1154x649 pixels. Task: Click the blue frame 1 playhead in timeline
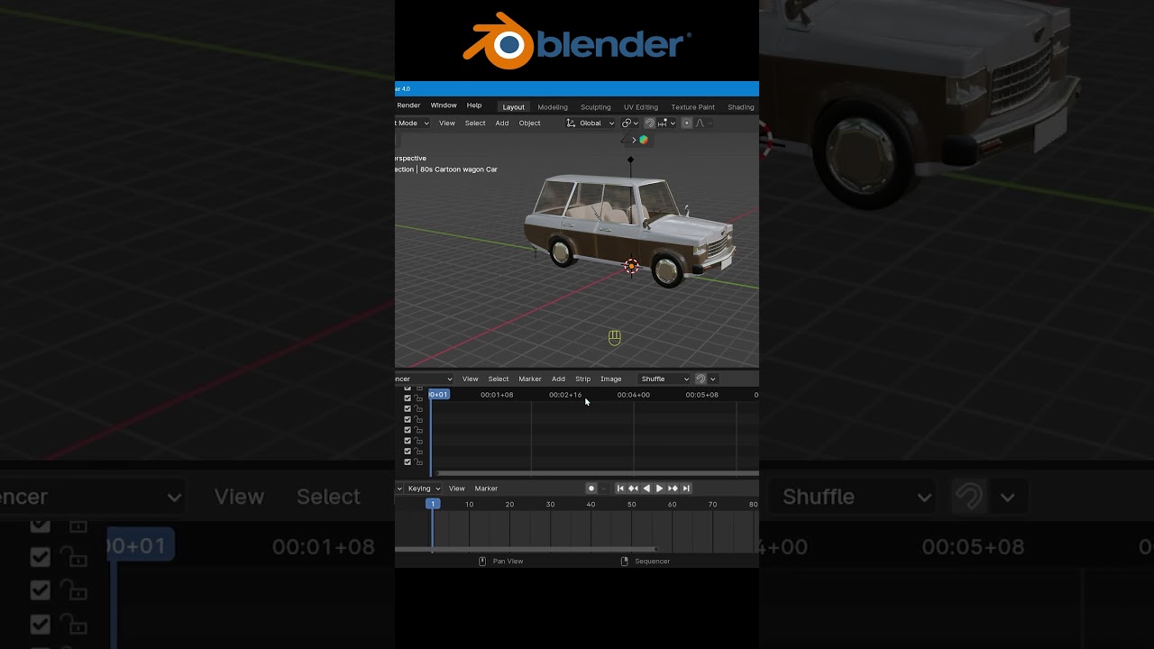click(433, 504)
